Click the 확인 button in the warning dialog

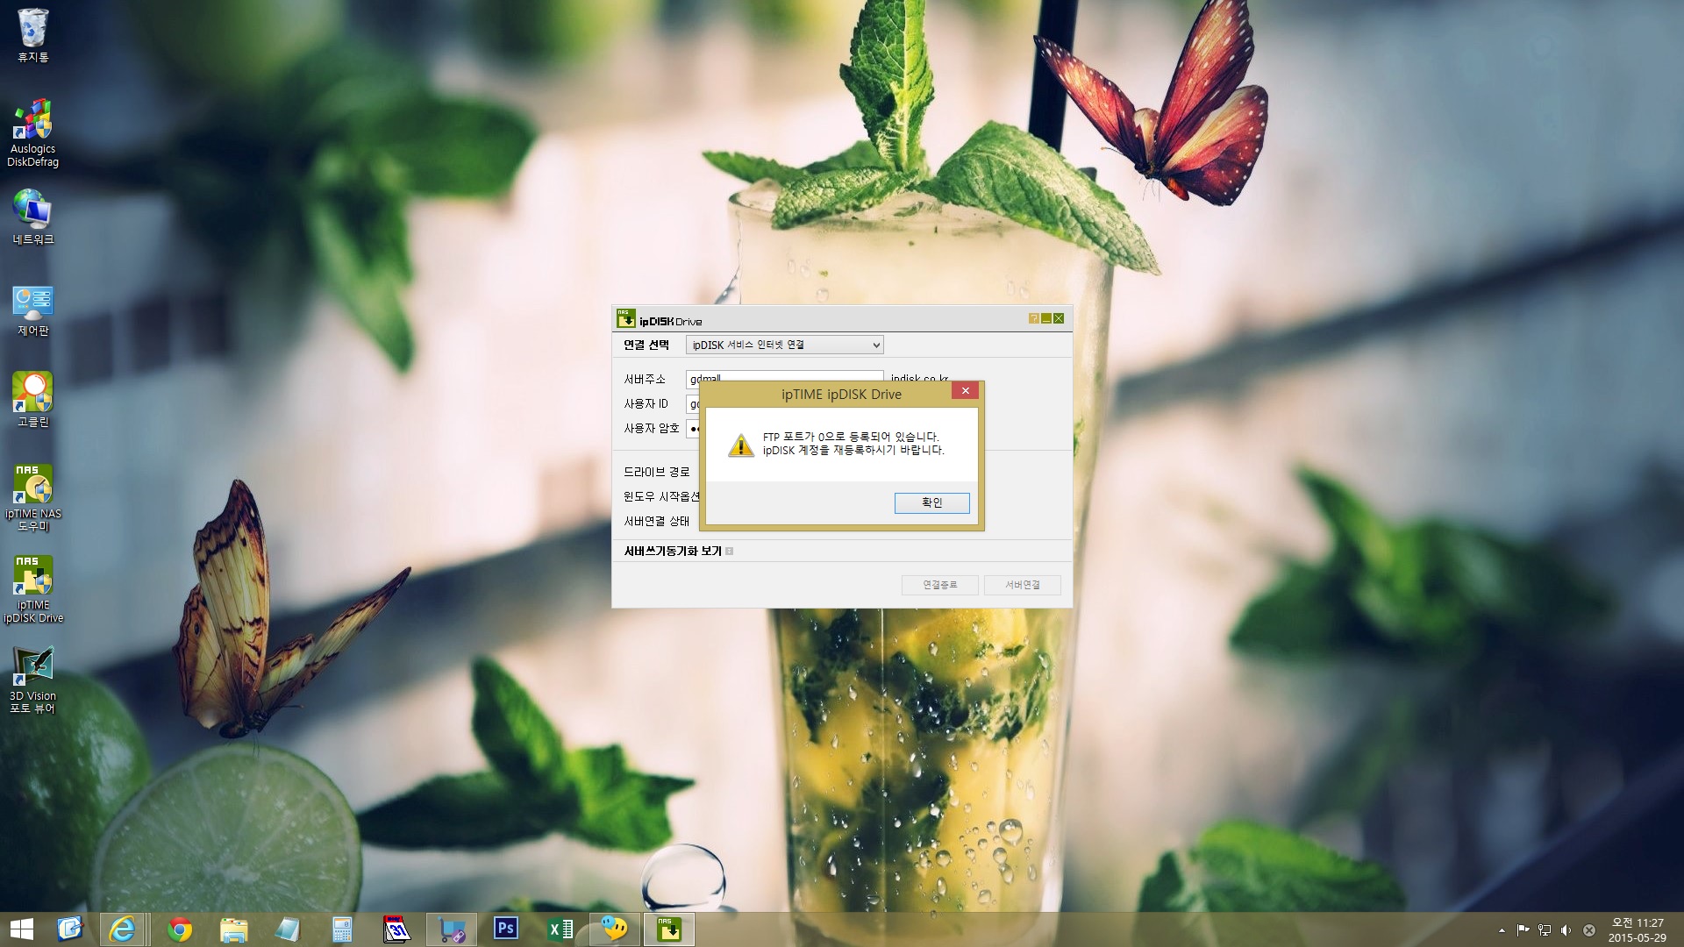pyautogui.click(x=931, y=502)
